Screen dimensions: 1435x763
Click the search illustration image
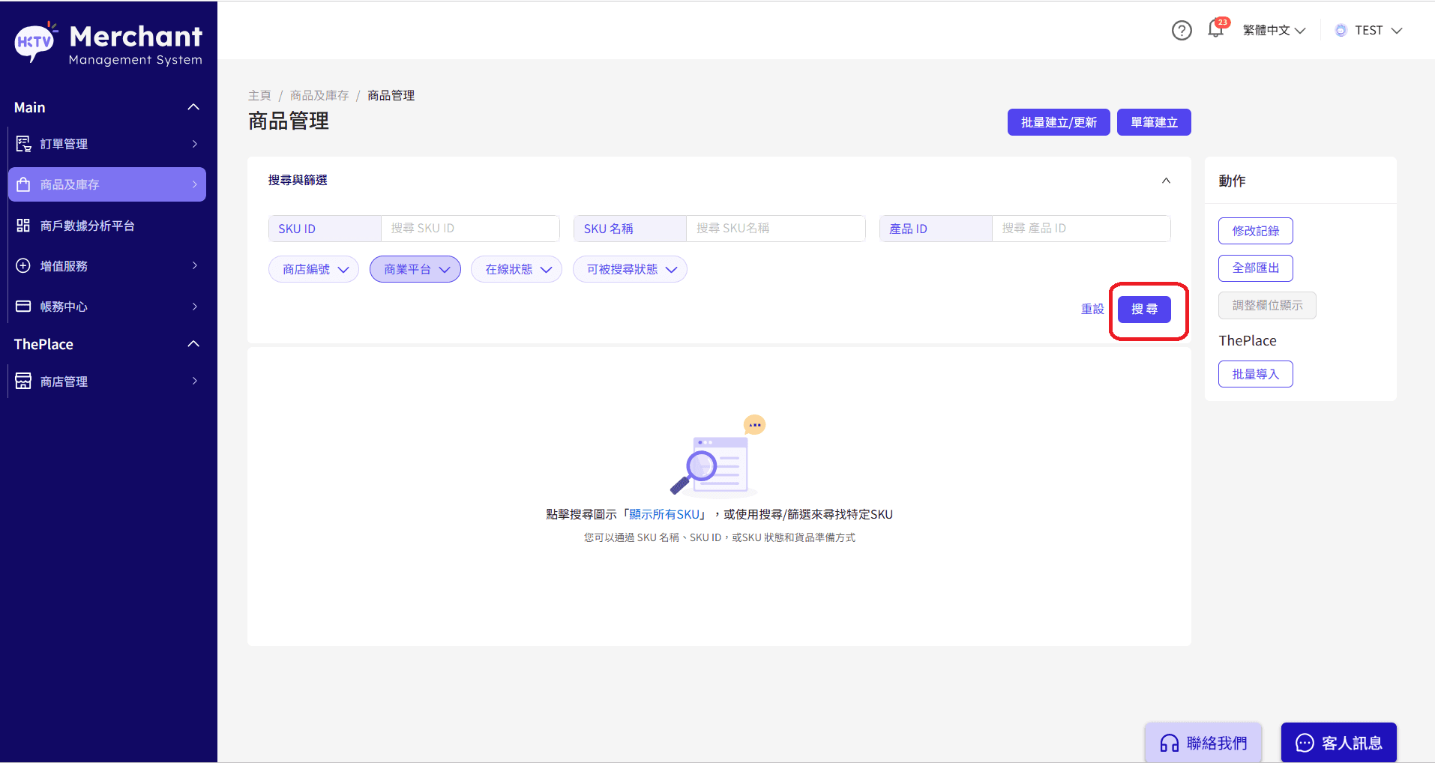[717, 456]
